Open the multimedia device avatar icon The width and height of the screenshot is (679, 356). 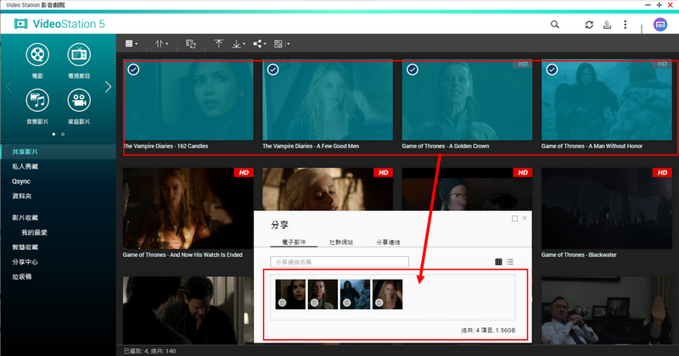pyautogui.click(x=660, y=25)
